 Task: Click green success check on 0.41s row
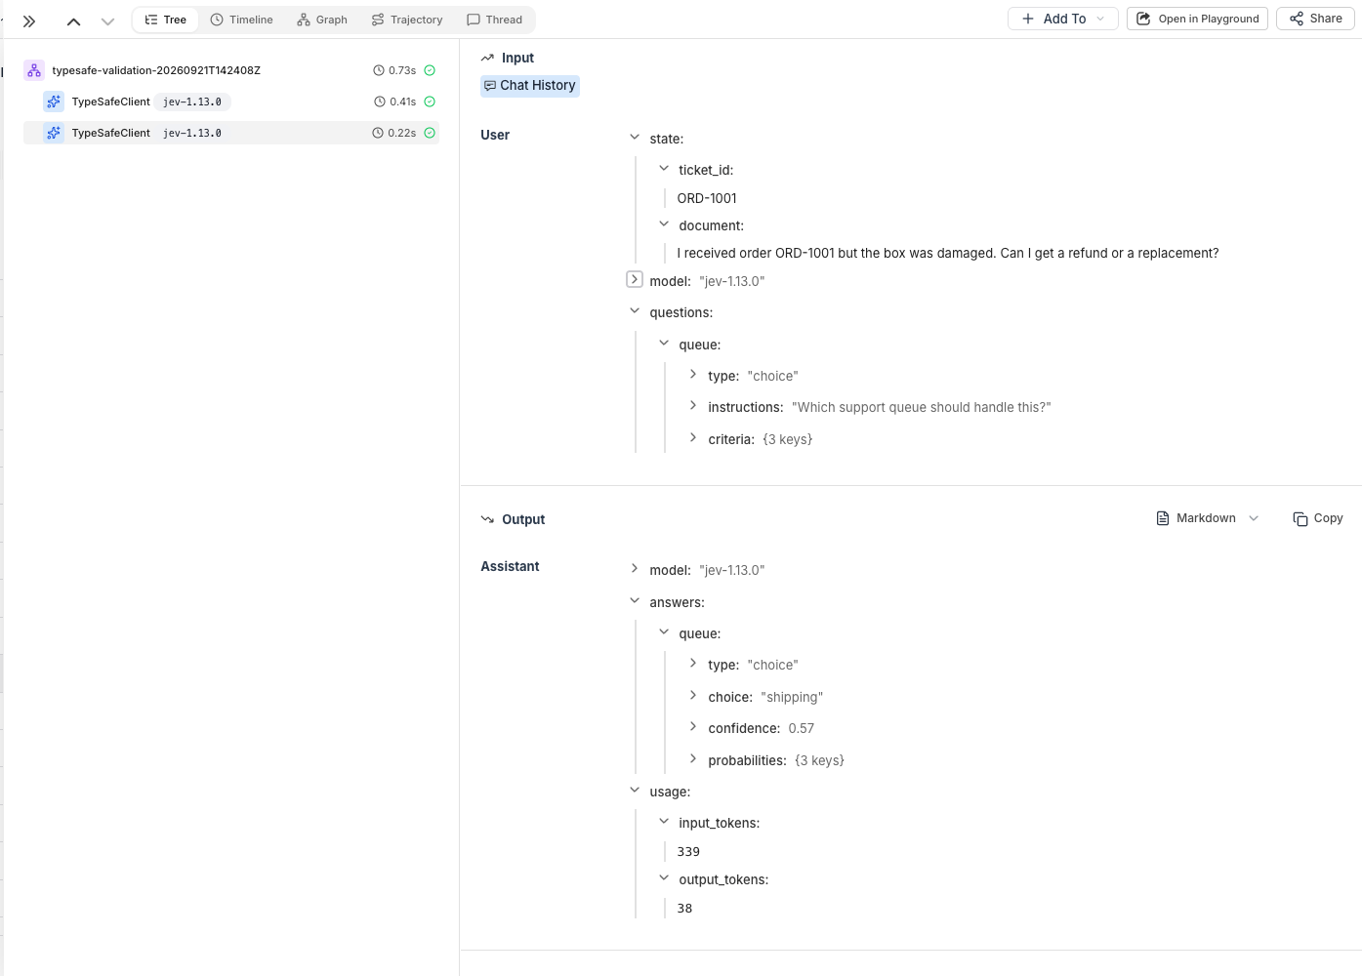point(430,102)
